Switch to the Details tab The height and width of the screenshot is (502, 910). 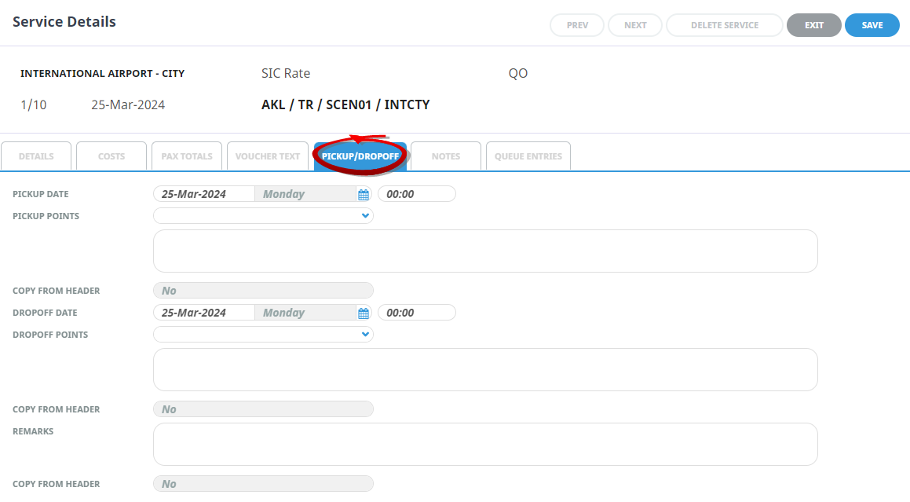click(x=36, y=156)
